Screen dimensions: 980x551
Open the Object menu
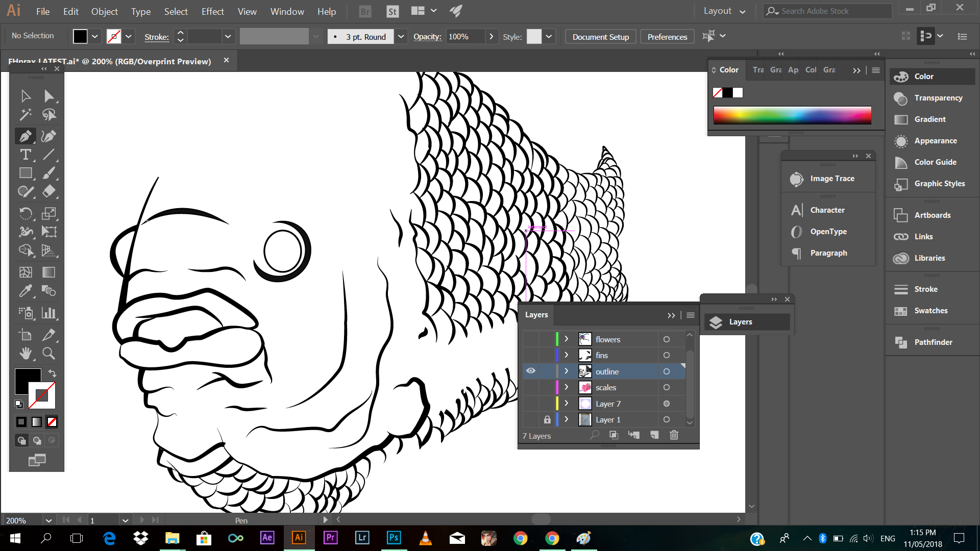pyautogui.click(x=105, y=11)
